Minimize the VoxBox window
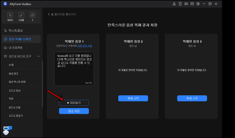The image size is (235, 138). coord(204,4)
